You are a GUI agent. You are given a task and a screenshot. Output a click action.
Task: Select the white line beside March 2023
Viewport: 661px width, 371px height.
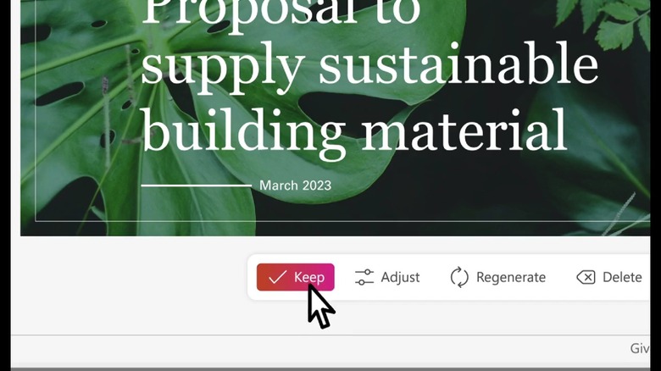coord(196,185)
